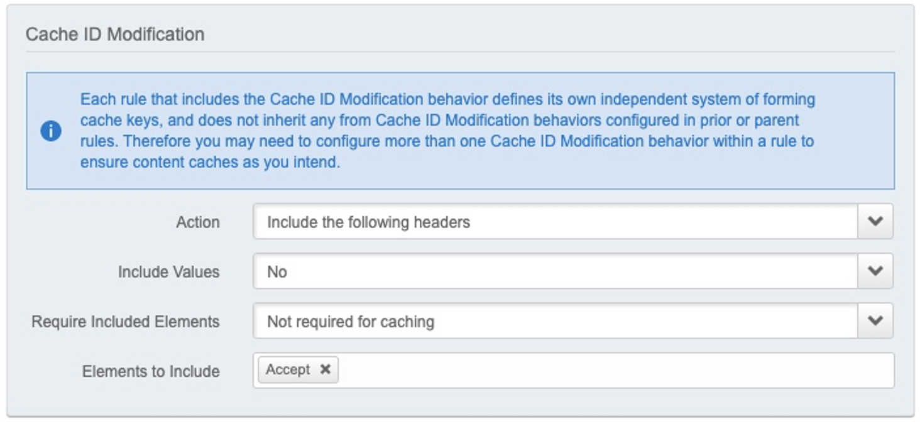Click the Action field label
Image resolution: width=920 pixels, height=424 pixels.
[197, 222]
